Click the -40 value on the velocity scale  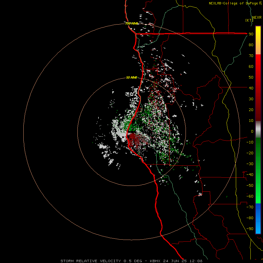tap(250, 175)
